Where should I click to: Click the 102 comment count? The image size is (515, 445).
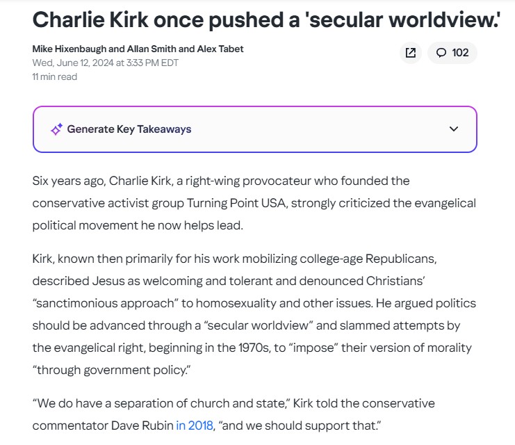click(460, 53)
